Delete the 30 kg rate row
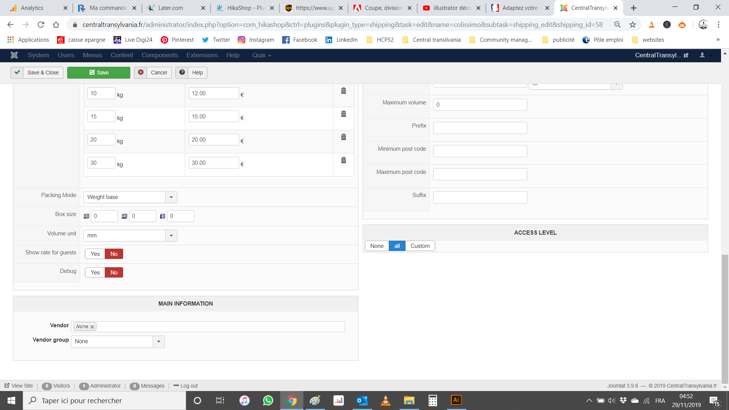 [x=343, y=160]
